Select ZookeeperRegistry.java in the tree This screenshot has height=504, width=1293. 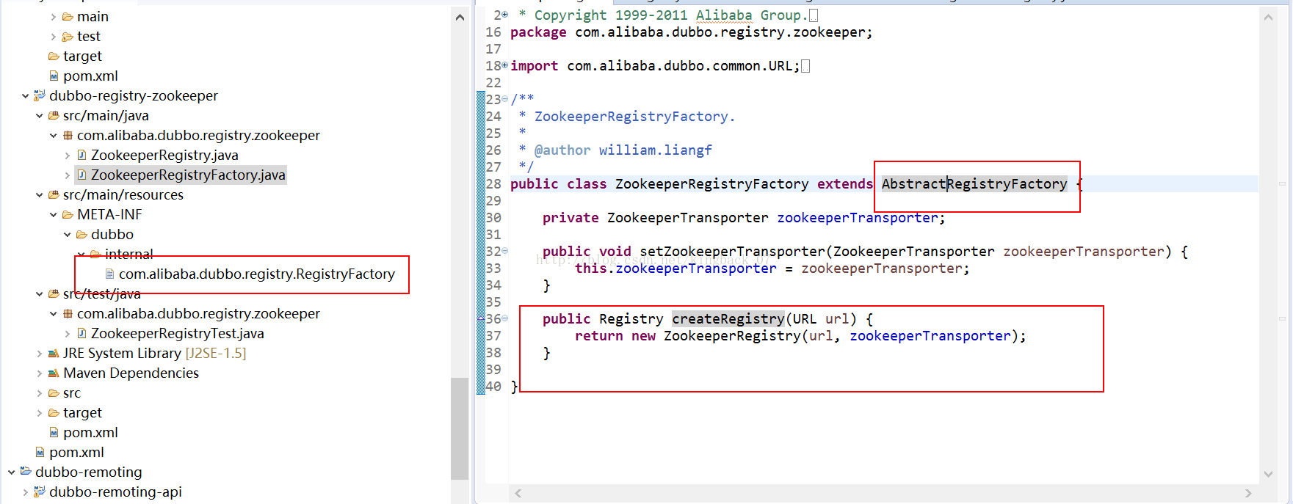pos(164,155)
